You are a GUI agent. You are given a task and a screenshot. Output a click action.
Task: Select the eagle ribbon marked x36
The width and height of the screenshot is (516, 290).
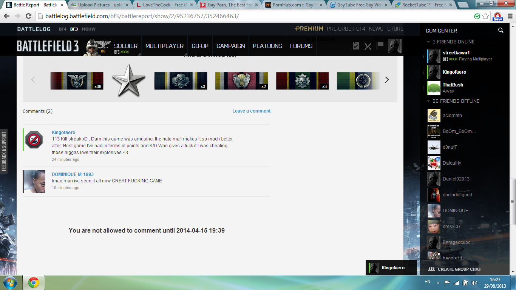(77, 81)
